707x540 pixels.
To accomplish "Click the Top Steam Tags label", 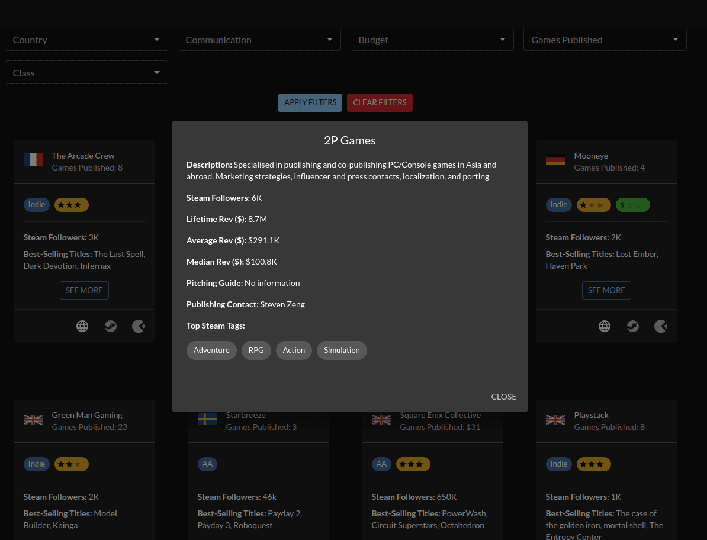I will pos(216,326).
